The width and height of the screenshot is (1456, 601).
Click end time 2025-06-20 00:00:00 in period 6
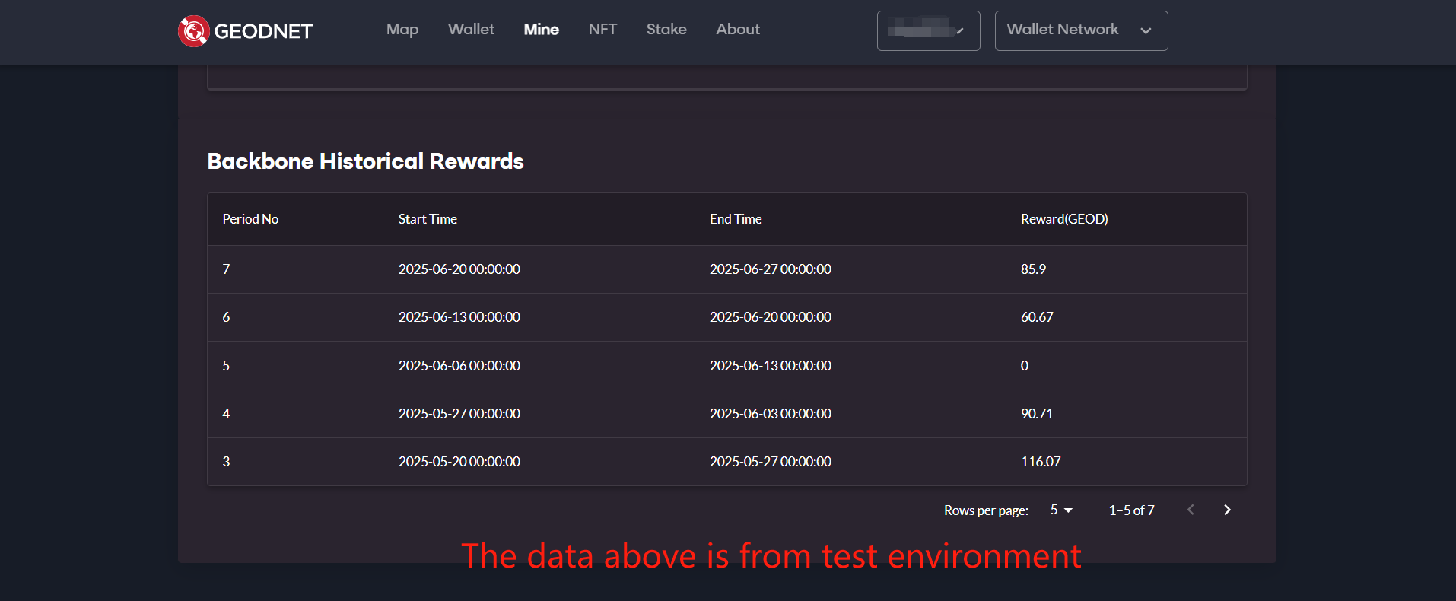click(x=771, y=317)
